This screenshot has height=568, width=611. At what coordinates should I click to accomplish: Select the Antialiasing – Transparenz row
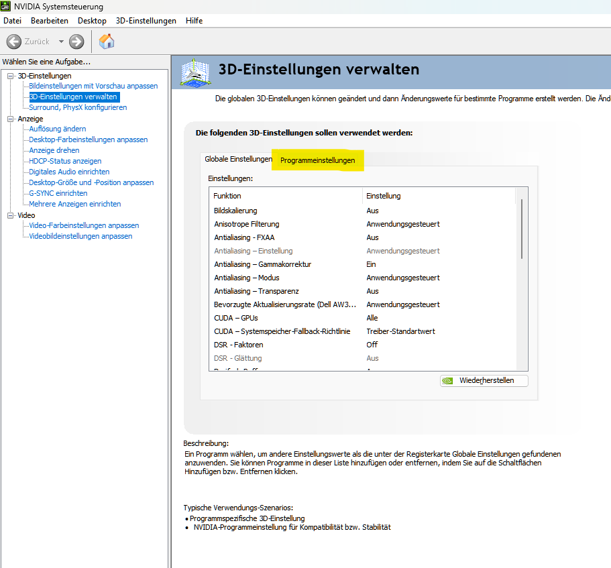362,292
